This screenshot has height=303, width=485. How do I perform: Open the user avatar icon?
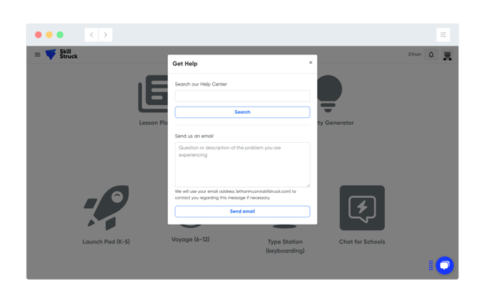[447, 55]
